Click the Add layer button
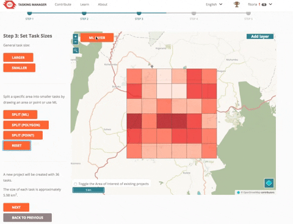 (x=260, y=37)
